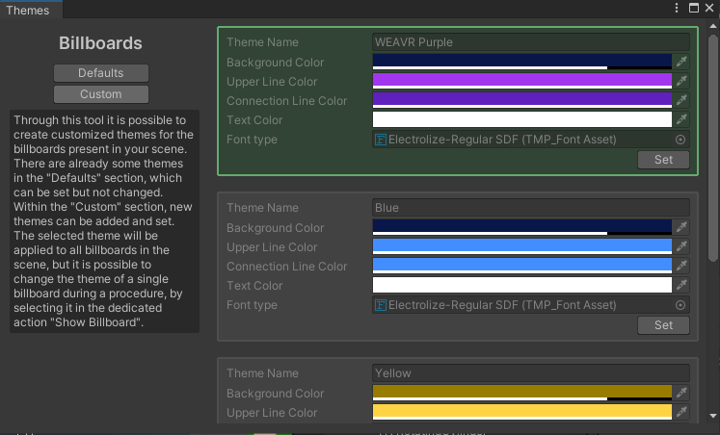Viewport: 720px width, 435px height.
Task: Click the Text Color label in Blue theme
Action: point(254,286)
